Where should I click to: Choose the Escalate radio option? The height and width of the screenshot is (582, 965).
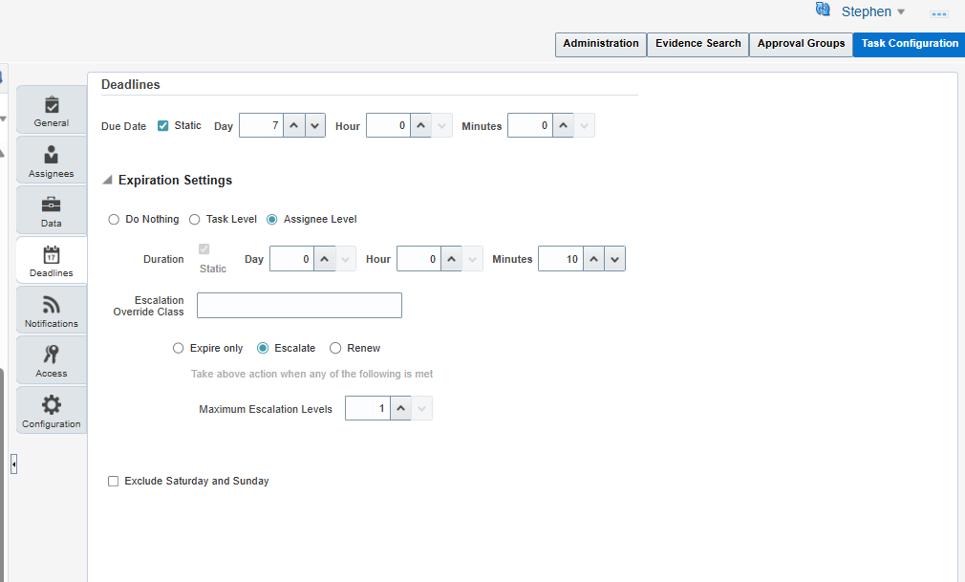coord(263,348)
